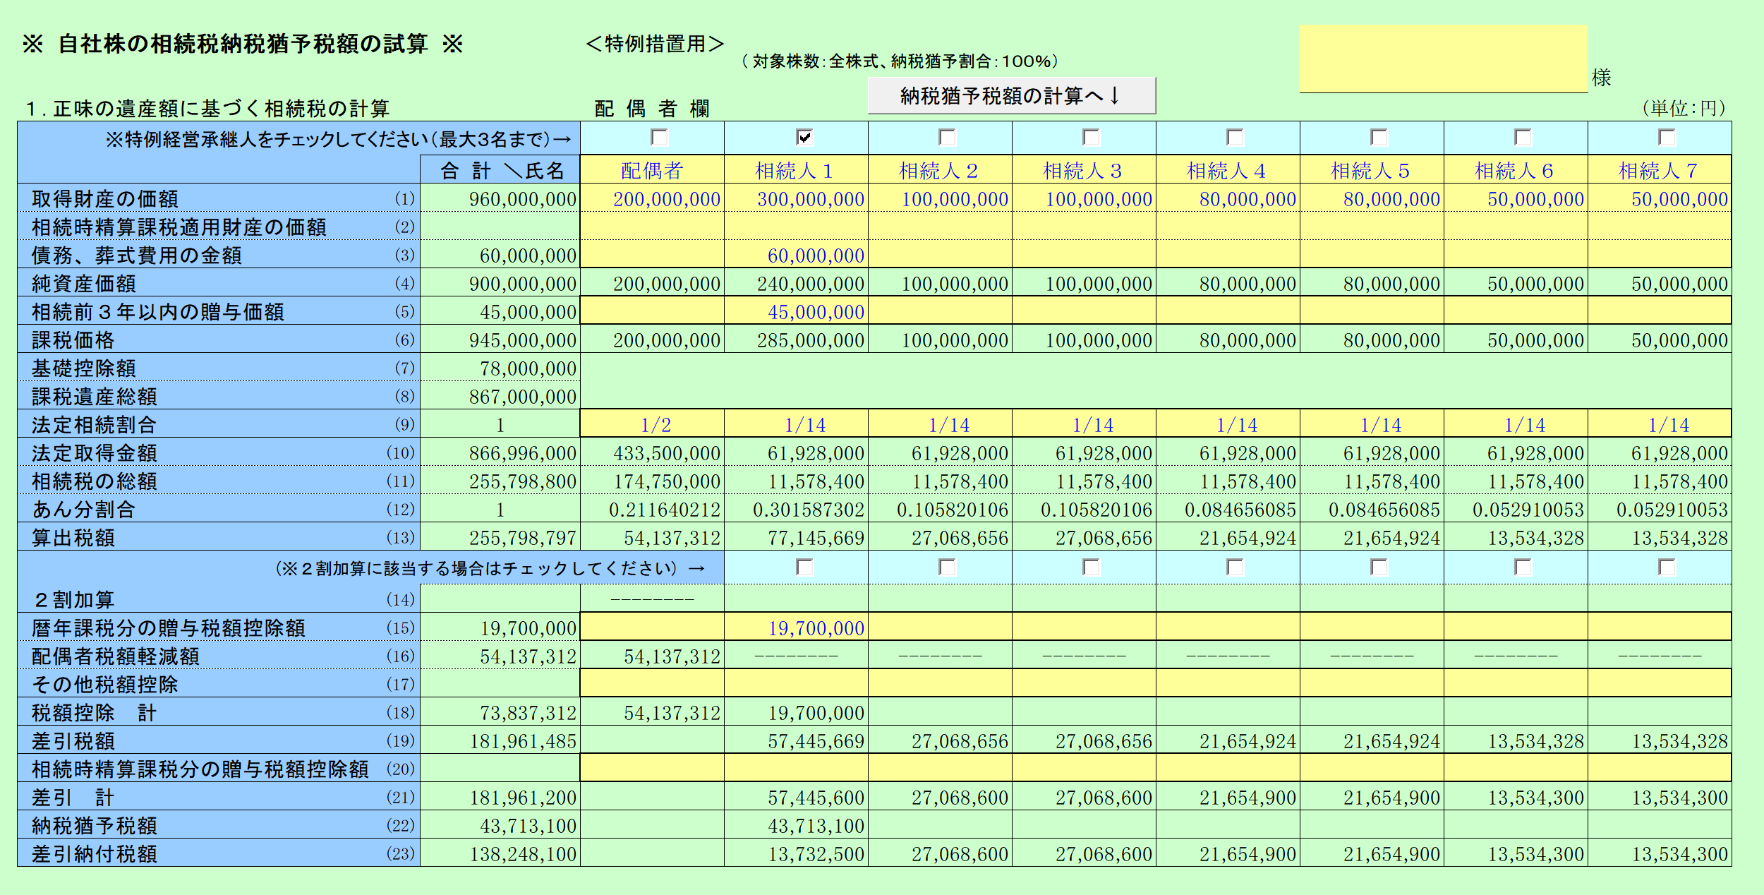Screen dimensions: 1764x895
Task: Select 配偶者 法定取得金額 433,500,000
Action: click(x=652, y=452)
